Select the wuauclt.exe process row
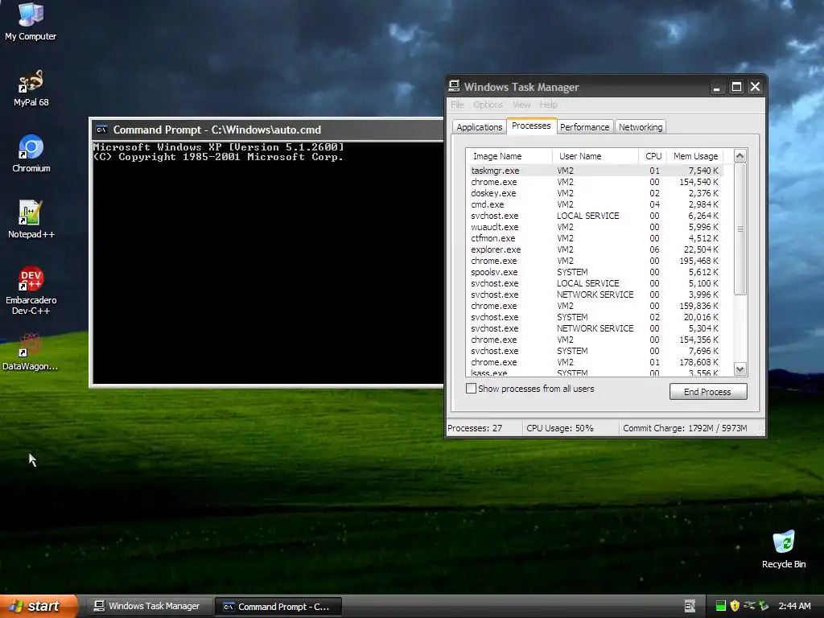The image size is (824, 618). [x=595, y=227]
